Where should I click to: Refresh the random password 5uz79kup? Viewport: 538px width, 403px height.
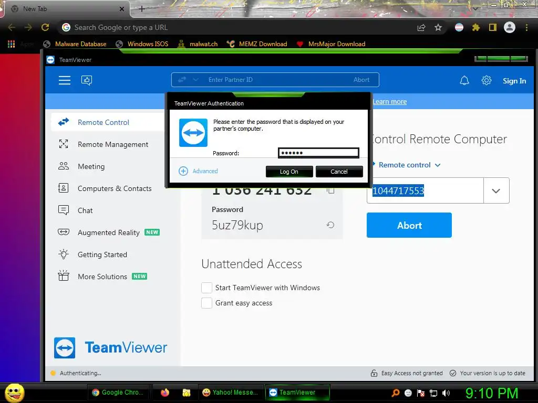pos(330,225)
